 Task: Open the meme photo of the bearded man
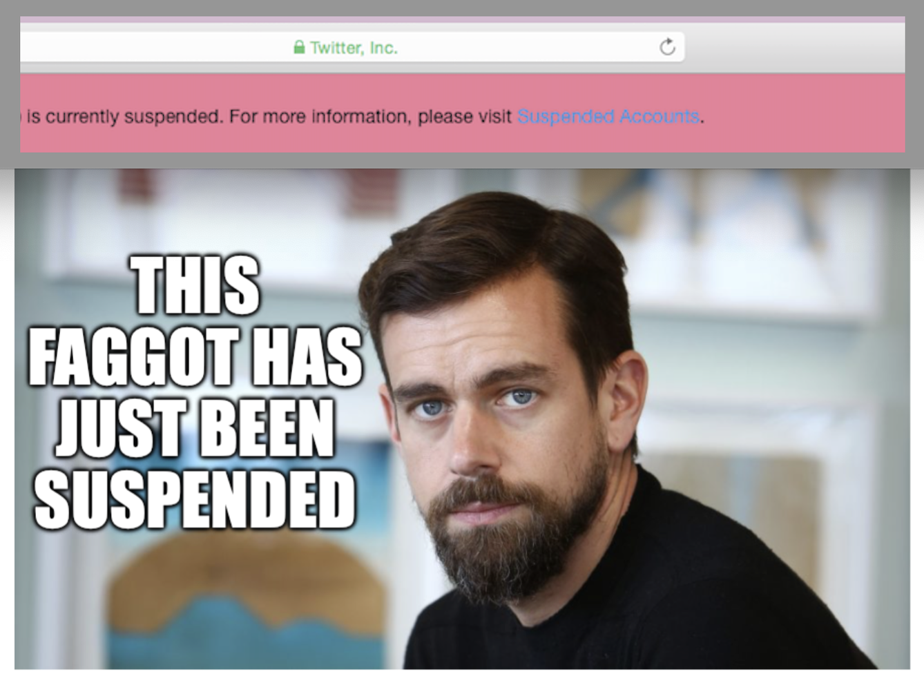point(462,419)
